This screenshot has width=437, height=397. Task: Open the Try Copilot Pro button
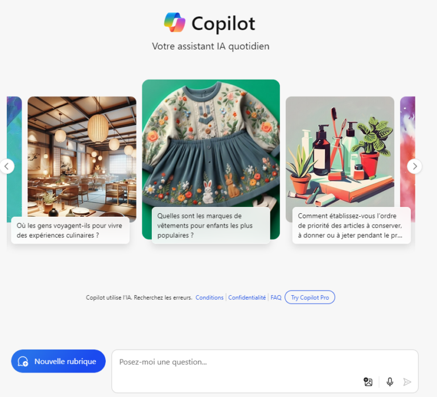pos(310,297)
